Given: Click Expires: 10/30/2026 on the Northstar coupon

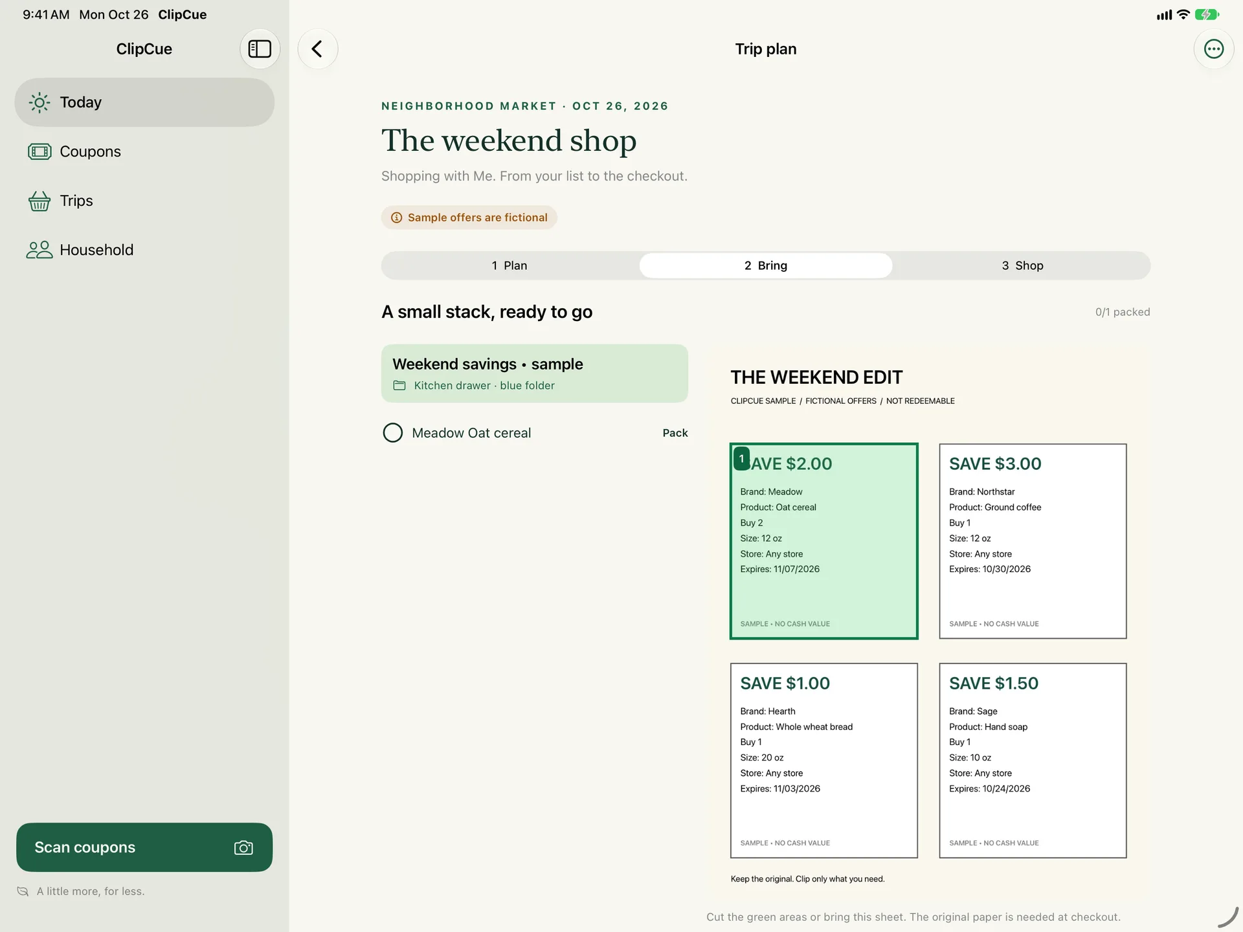Looking at the screenshot, I should point(989,569).
